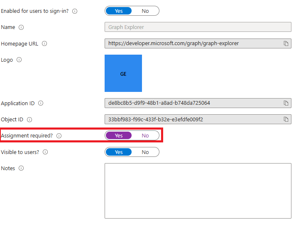Show info tooltip for Homepage URL
Image resolution: width=296 pixels, height=231 pixels.
[x=44, y=43]
